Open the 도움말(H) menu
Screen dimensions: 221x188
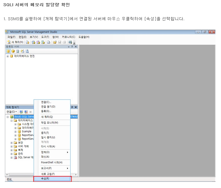tap(84, 37)
